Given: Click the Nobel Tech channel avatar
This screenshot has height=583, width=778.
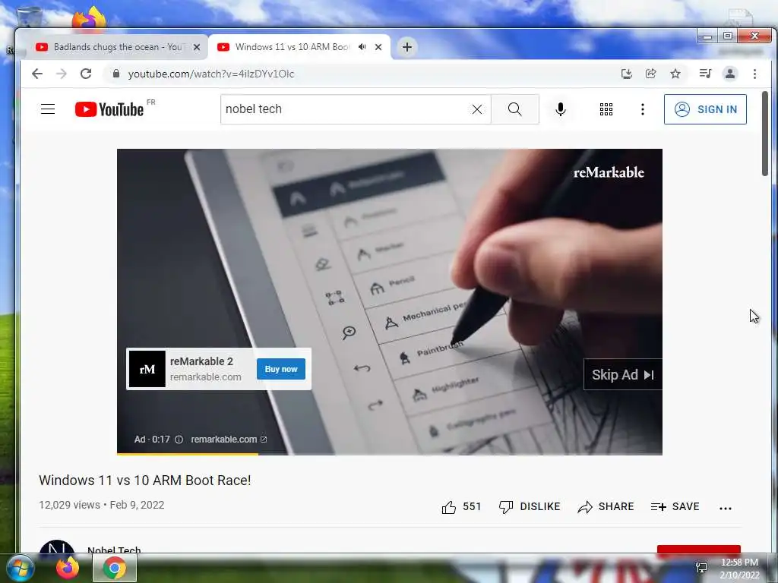Looking at the screenshot, I should coord(56,547).
